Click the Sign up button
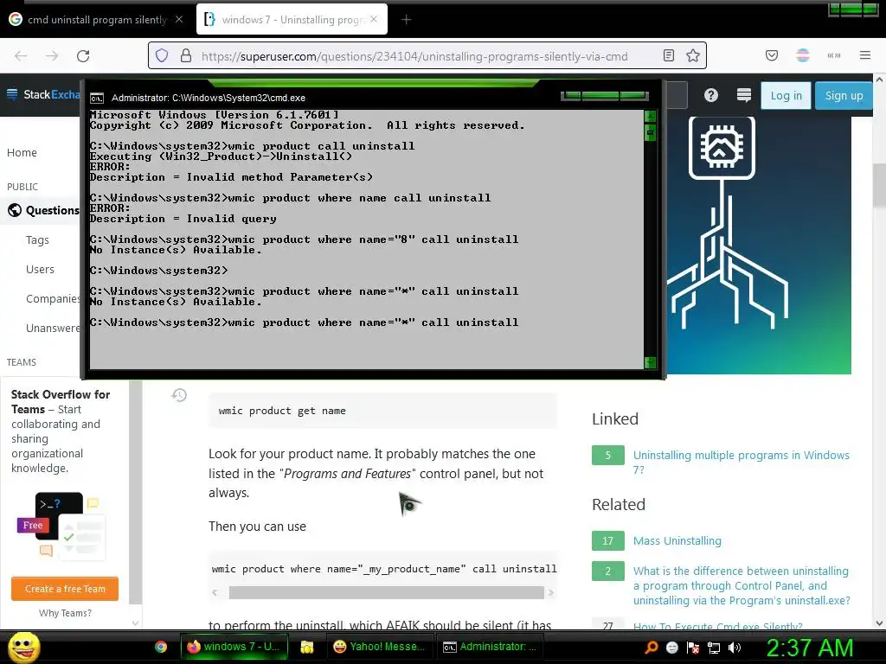Viewport: 886px width, 664px height. [x=844, y=96]
